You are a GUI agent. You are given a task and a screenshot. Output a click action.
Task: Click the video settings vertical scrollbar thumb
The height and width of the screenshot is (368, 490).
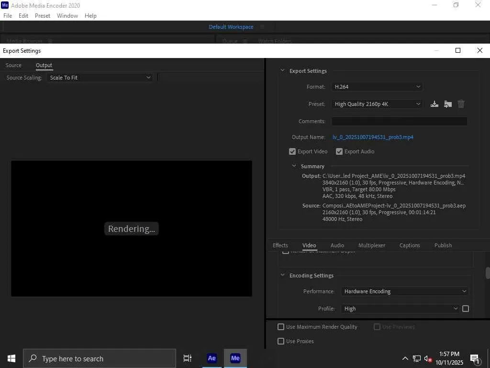pyautogui.click(x=488, y=272)
